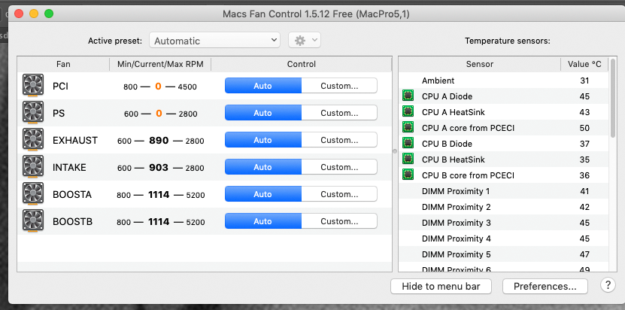Viewport: 625px width, 310px height.
Task: Click the PCI max RPM value 4500
Action: pyautogui.click(x=187, y=87)
